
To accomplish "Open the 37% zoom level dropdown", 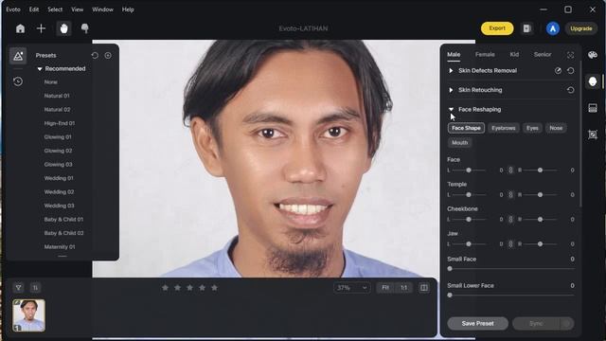I will pyautogui.click(x=351, y=288).
